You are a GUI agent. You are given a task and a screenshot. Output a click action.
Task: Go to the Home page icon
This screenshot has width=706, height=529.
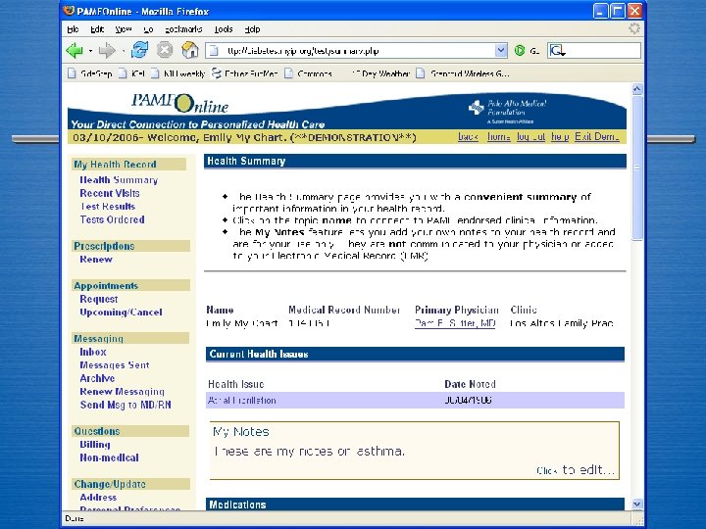[x=189, y=50]
